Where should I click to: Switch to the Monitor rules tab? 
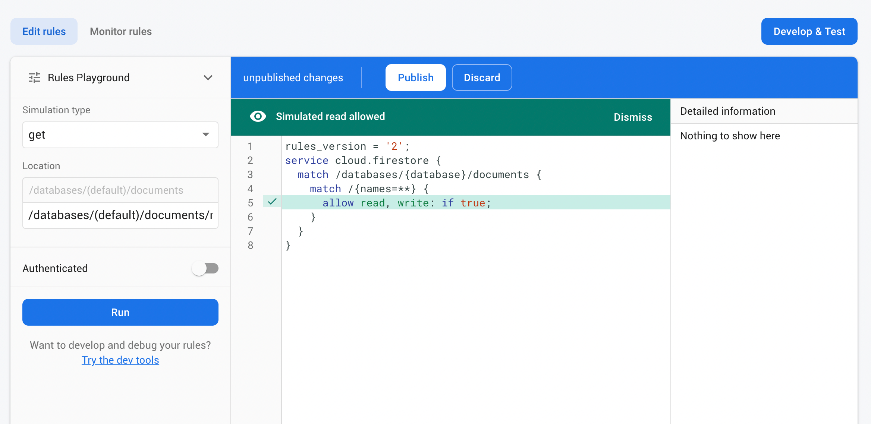point(121,31)
